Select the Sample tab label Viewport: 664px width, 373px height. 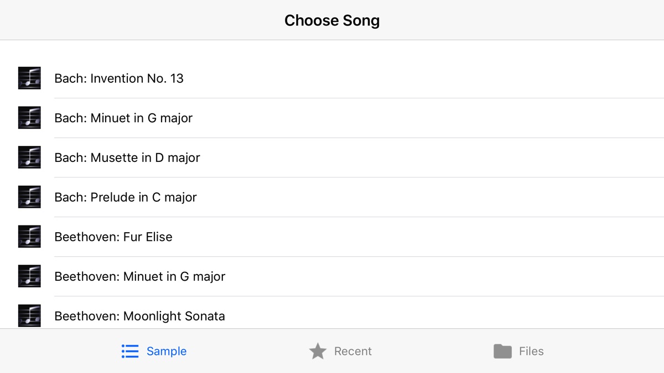pyautogui.click(x=166, y=351)
